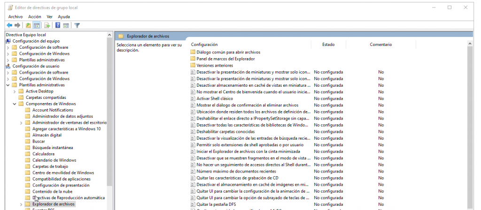Viewport: 481px width, 210px height.
Task: Open the Ver menu
Action: click(50, 16)
